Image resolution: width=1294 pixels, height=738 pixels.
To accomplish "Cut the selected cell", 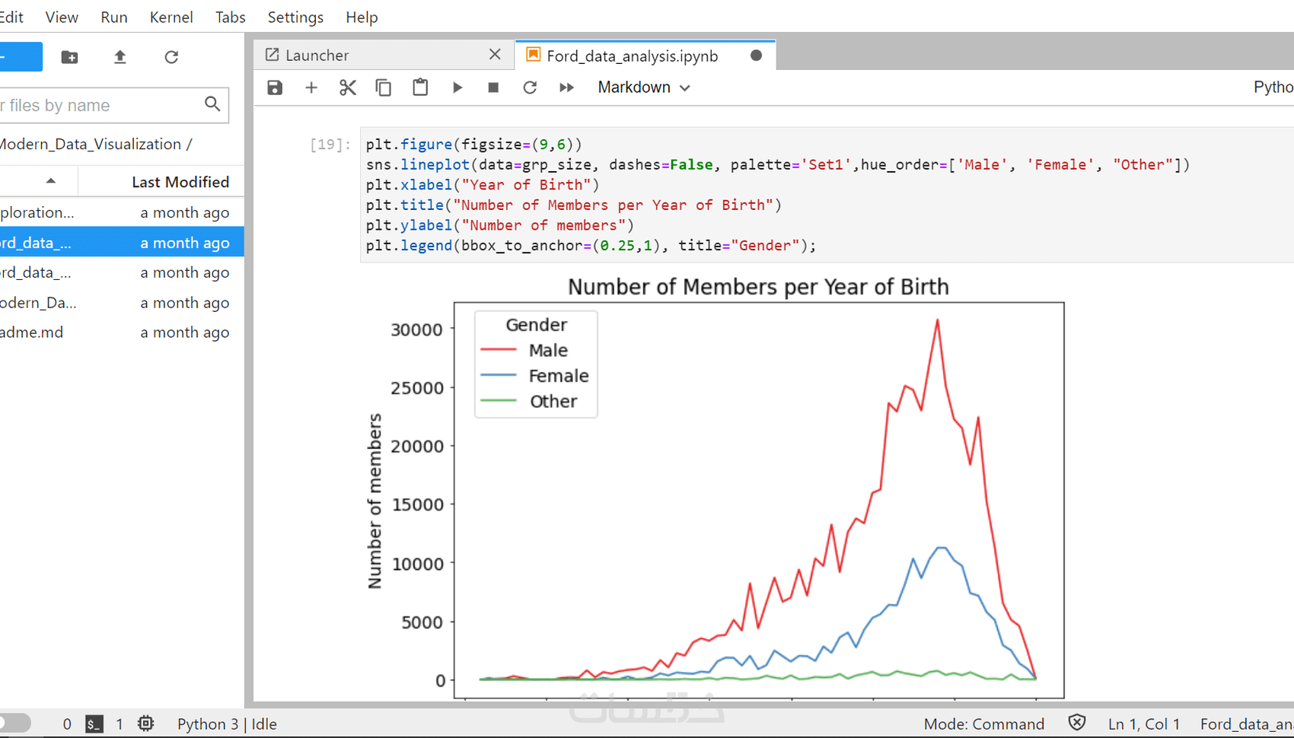I will pos(347,87).
